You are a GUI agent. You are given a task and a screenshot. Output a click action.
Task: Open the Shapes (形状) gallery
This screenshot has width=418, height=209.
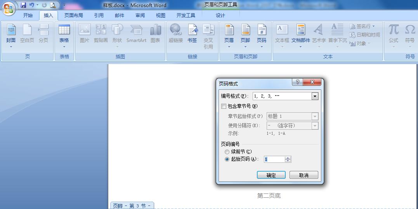pyautogui.click(x=117, y=36)
